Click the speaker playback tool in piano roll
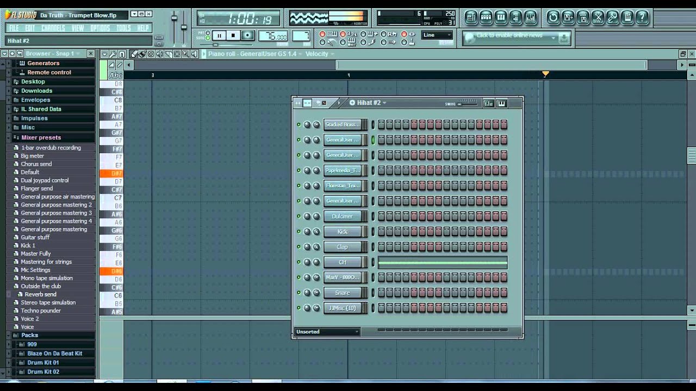The image size is (696, 391). 194,54
